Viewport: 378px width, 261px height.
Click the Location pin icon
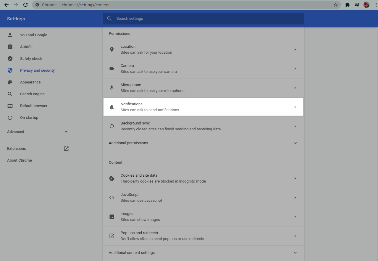pos(112,50)
